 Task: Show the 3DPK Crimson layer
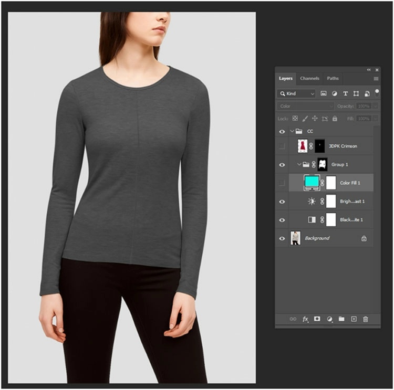[282, 146]
